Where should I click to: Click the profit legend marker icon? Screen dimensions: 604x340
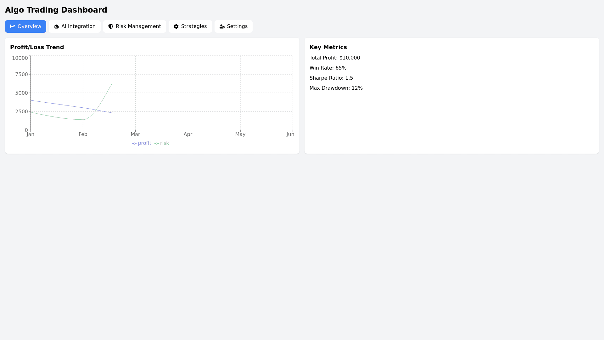coord(134,143)
